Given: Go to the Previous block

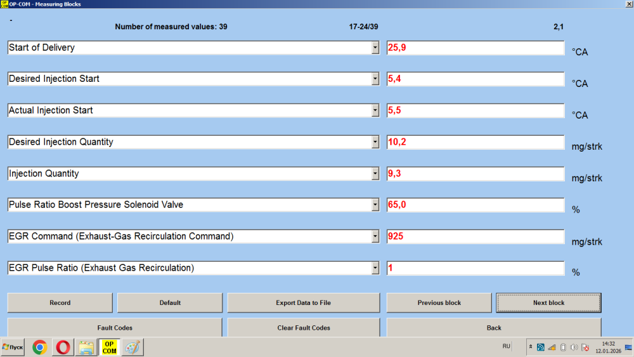Looking at the screenshot, I should (439, 303).
